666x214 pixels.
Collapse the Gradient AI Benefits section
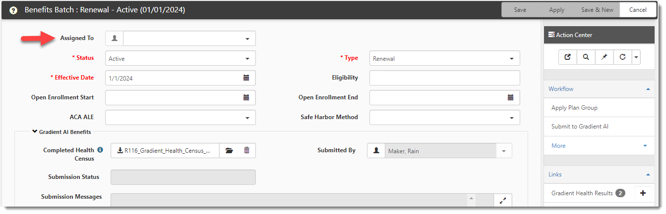pos(35,131)
